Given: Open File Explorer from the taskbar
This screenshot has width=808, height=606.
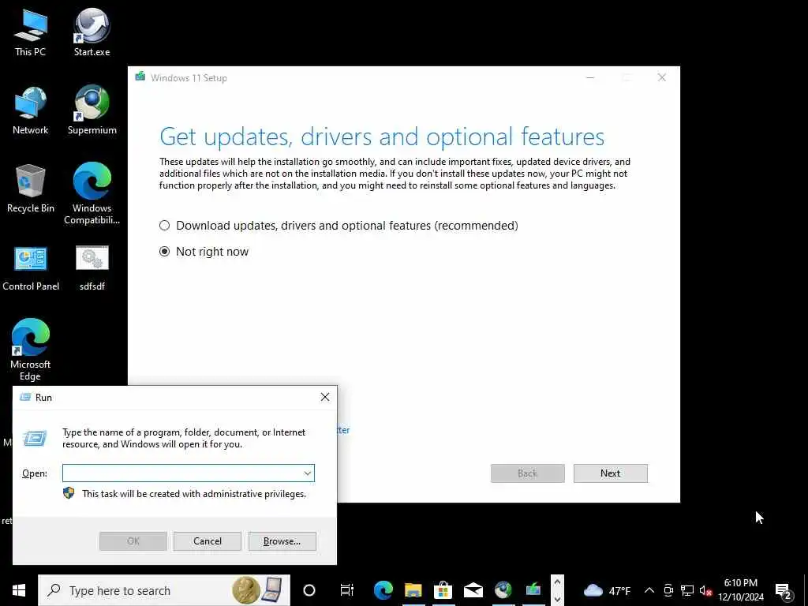Looking at the screenshot, I should tap(413, 590).
